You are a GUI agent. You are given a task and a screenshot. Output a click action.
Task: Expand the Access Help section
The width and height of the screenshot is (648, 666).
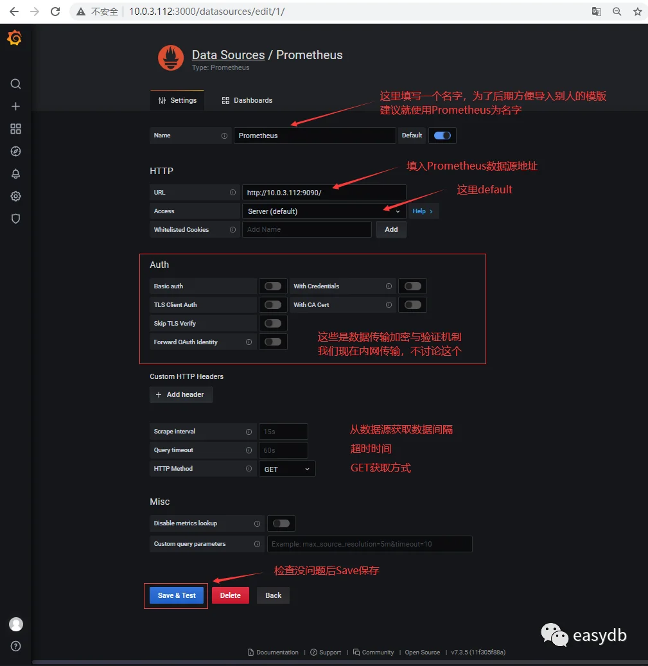[x=423, y=211]
